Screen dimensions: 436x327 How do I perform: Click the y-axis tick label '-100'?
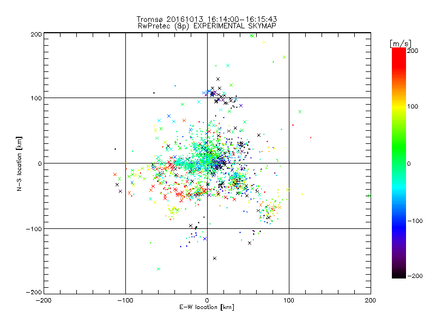pyautogui.click(x=34, y=229)
